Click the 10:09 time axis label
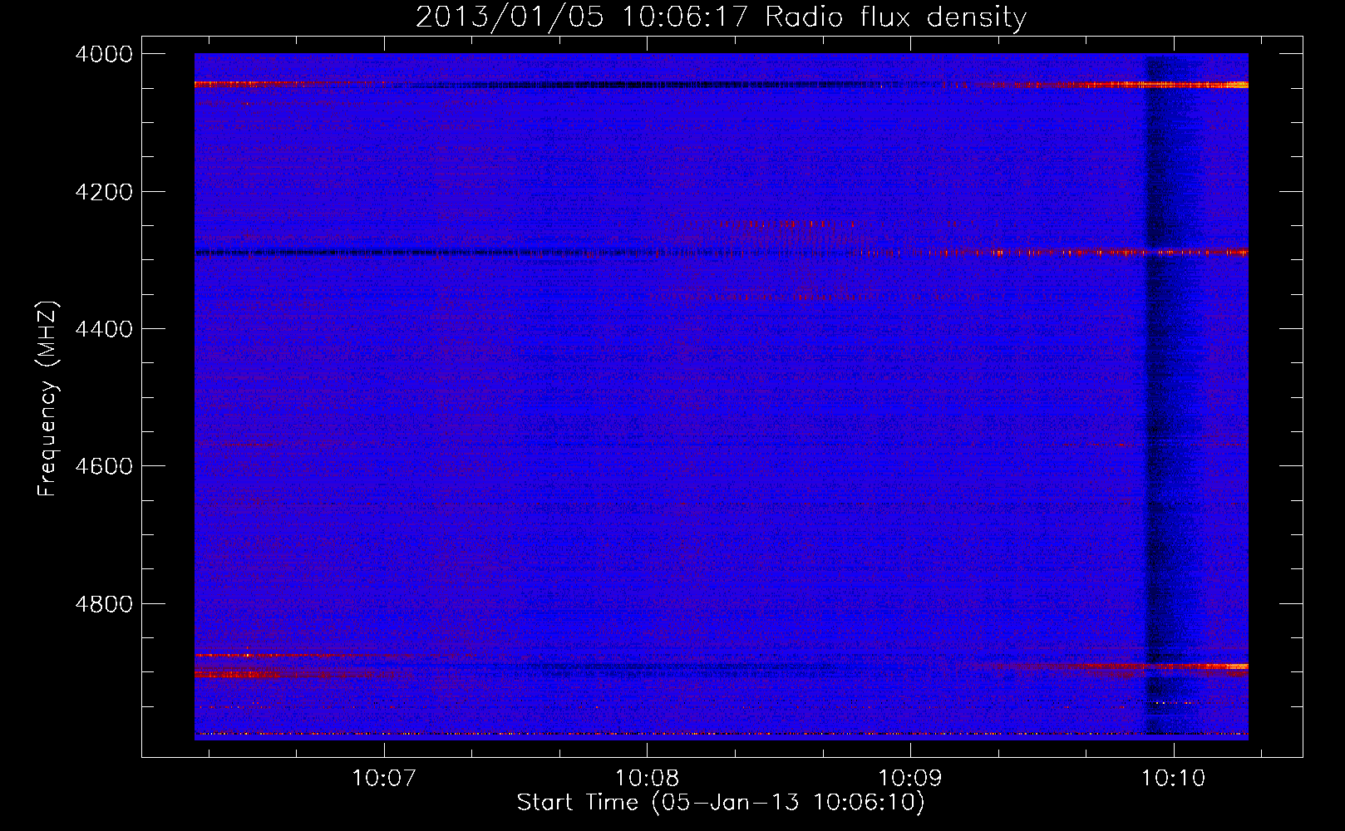 [x=910, y=778]
